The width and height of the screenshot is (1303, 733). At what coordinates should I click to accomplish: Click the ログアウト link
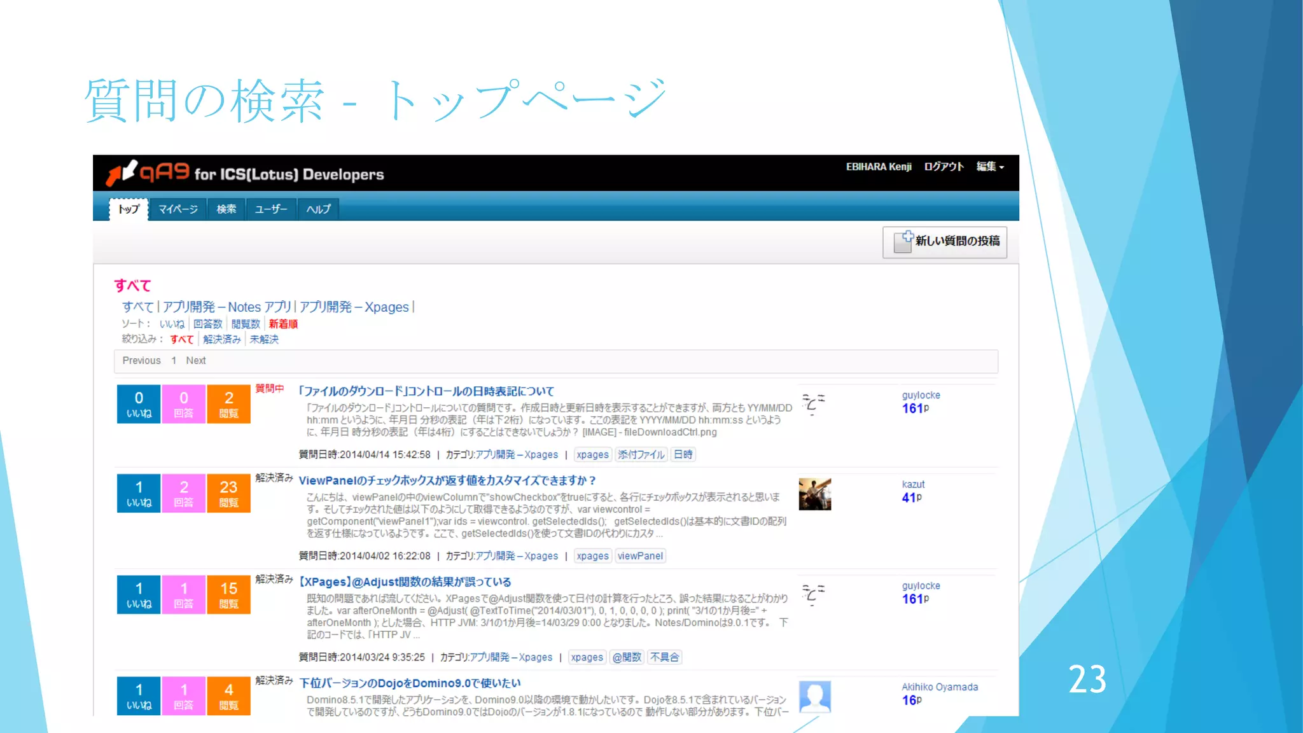click(x=944, y=167)
